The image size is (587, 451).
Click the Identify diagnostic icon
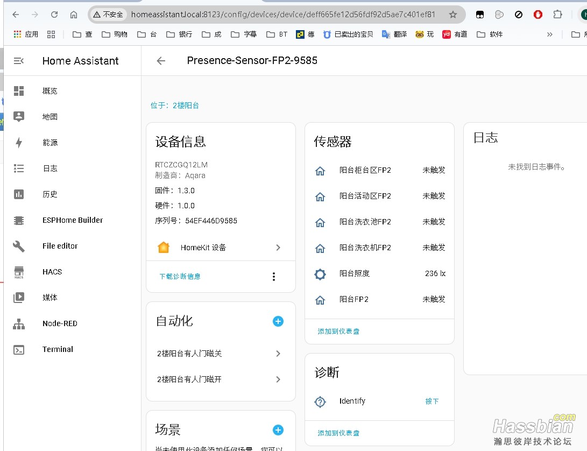(320, 401)
